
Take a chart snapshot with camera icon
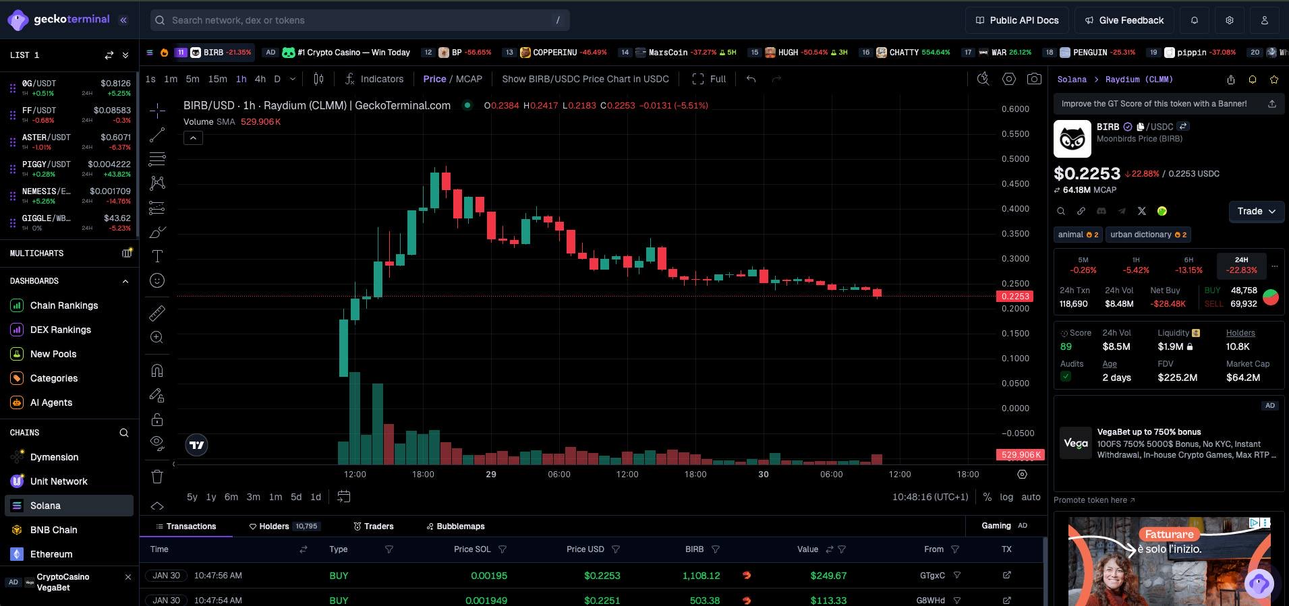(x=1034, y=79)
